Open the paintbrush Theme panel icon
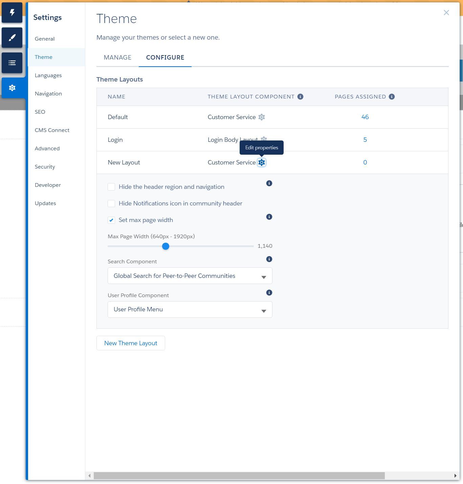The width and height of the screenshot is (463, 484). click(x=12, y=38)
